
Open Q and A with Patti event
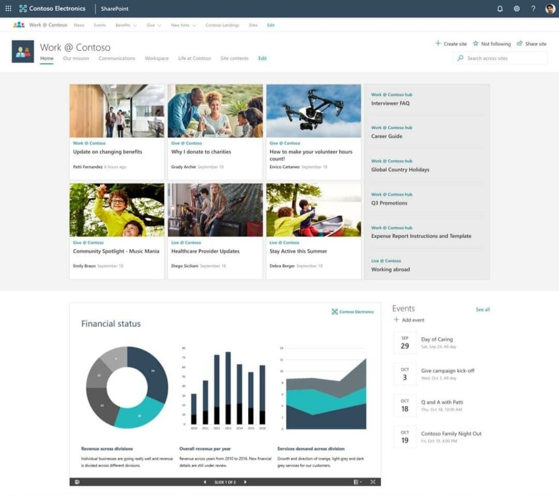[x=442, y=402]
